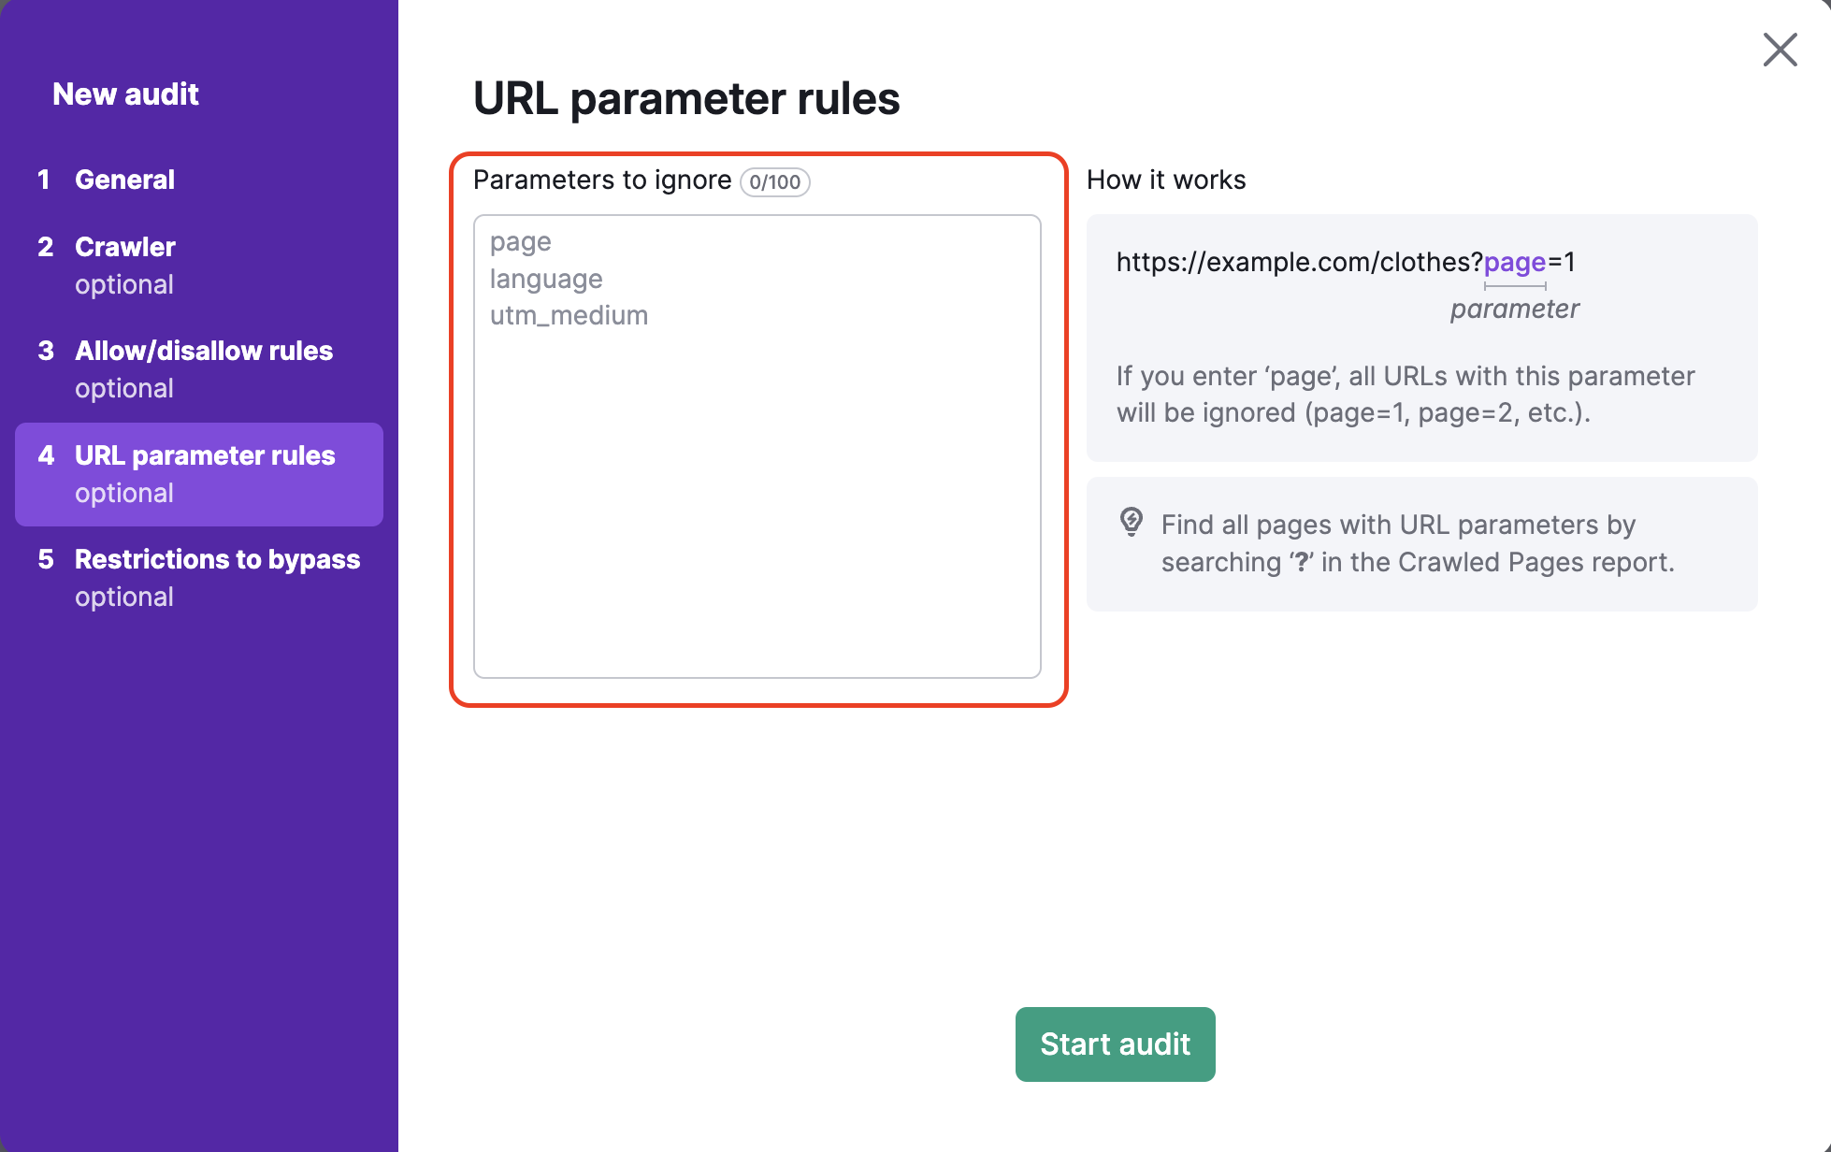Viewport: 1831px width, 1152px height.
Task: Click the Parameters to ignore label
Action: pos(602,180)
